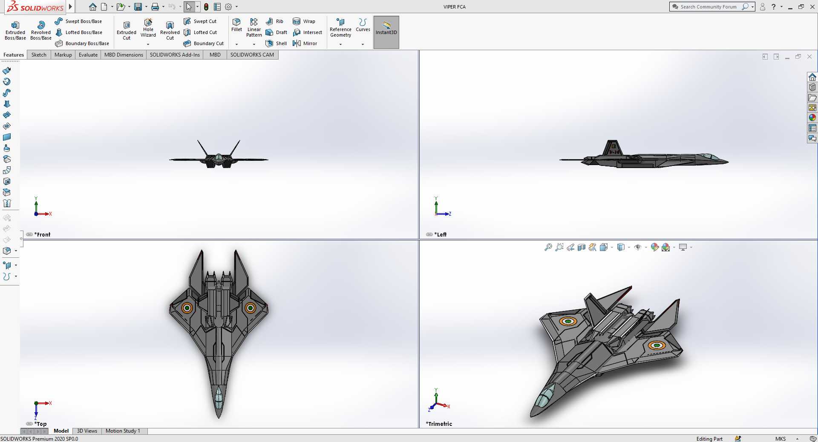Viewport: 818px width, 442px height.
Task: Toggle the link icon beside *Front view
Action: [x=29, y=234]
